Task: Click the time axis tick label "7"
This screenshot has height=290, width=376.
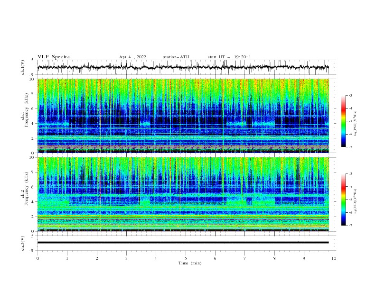Action: (245, 258)
